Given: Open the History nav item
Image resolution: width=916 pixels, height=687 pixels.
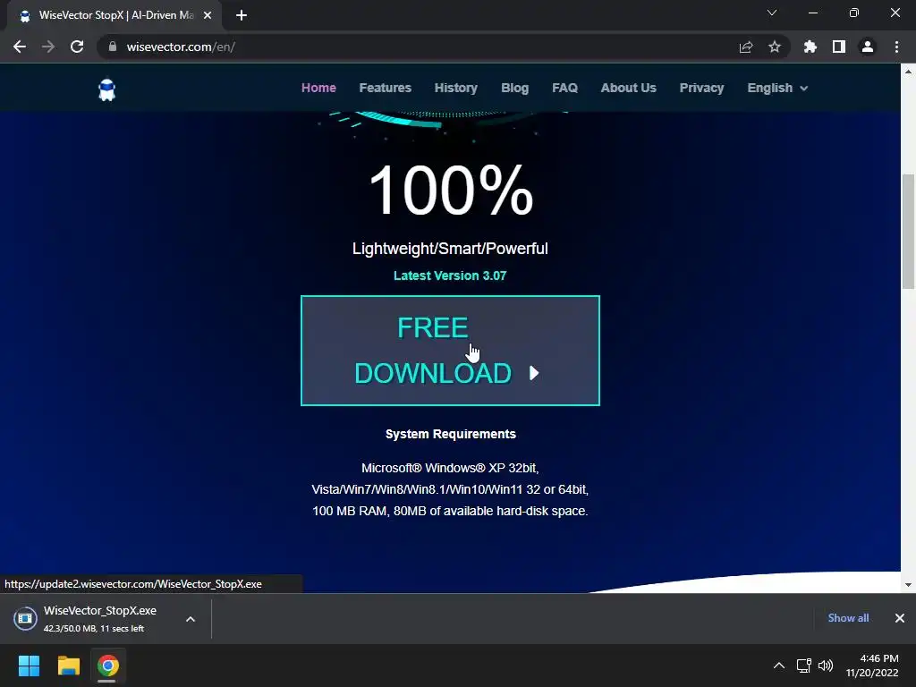Looking at the screenshot, I should (455, 88).
